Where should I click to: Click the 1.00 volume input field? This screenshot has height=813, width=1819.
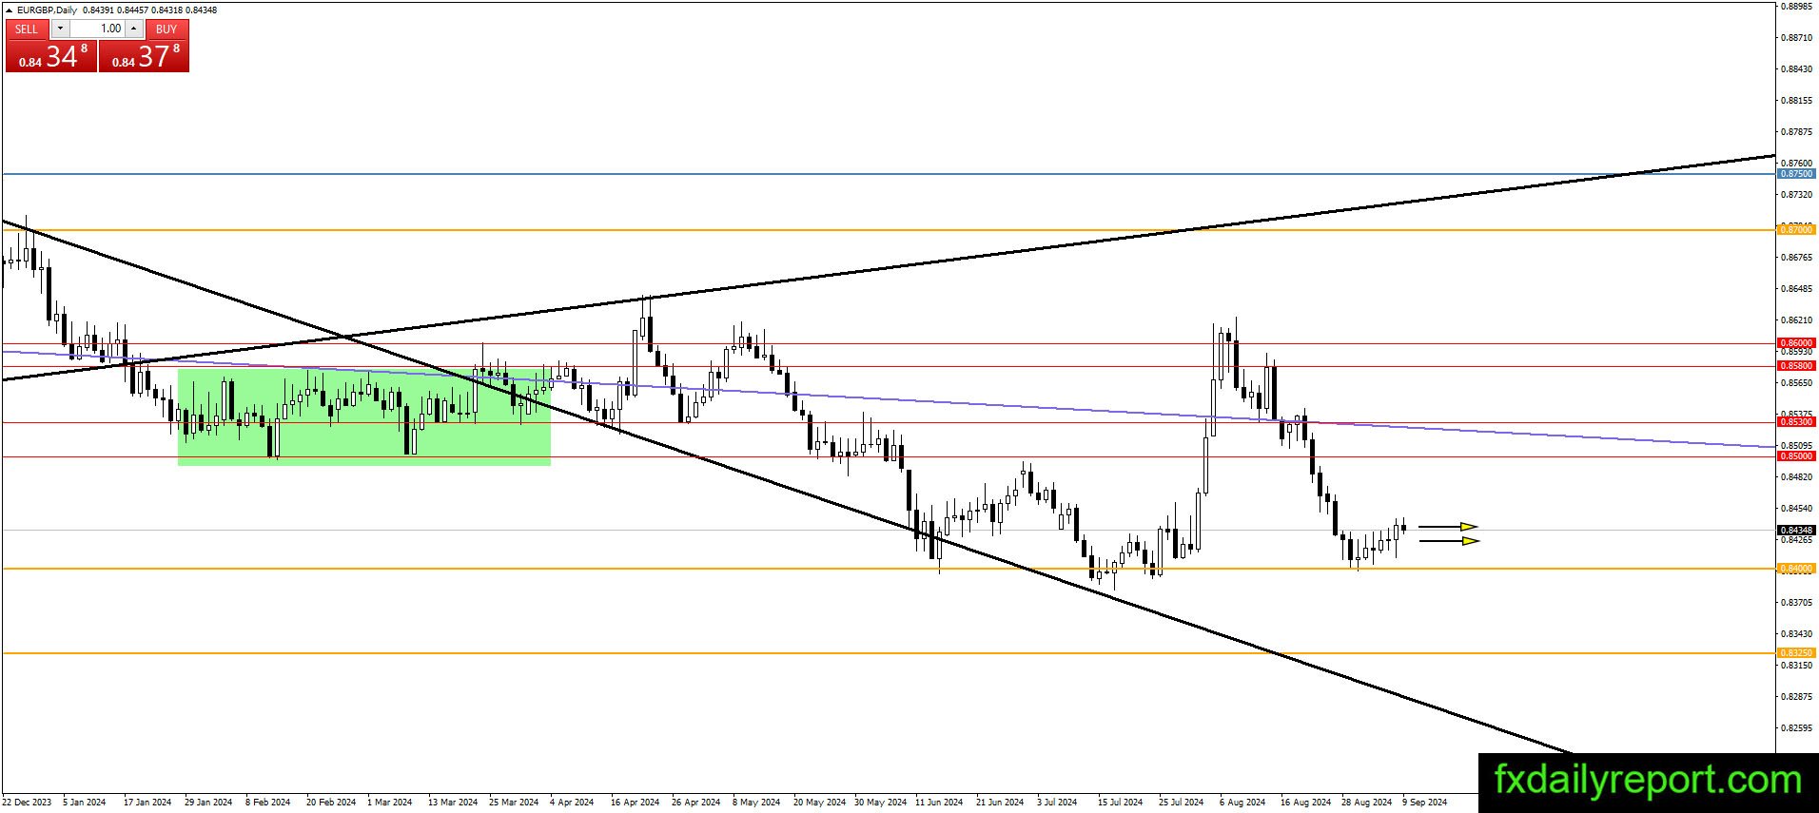click(96, 29)
